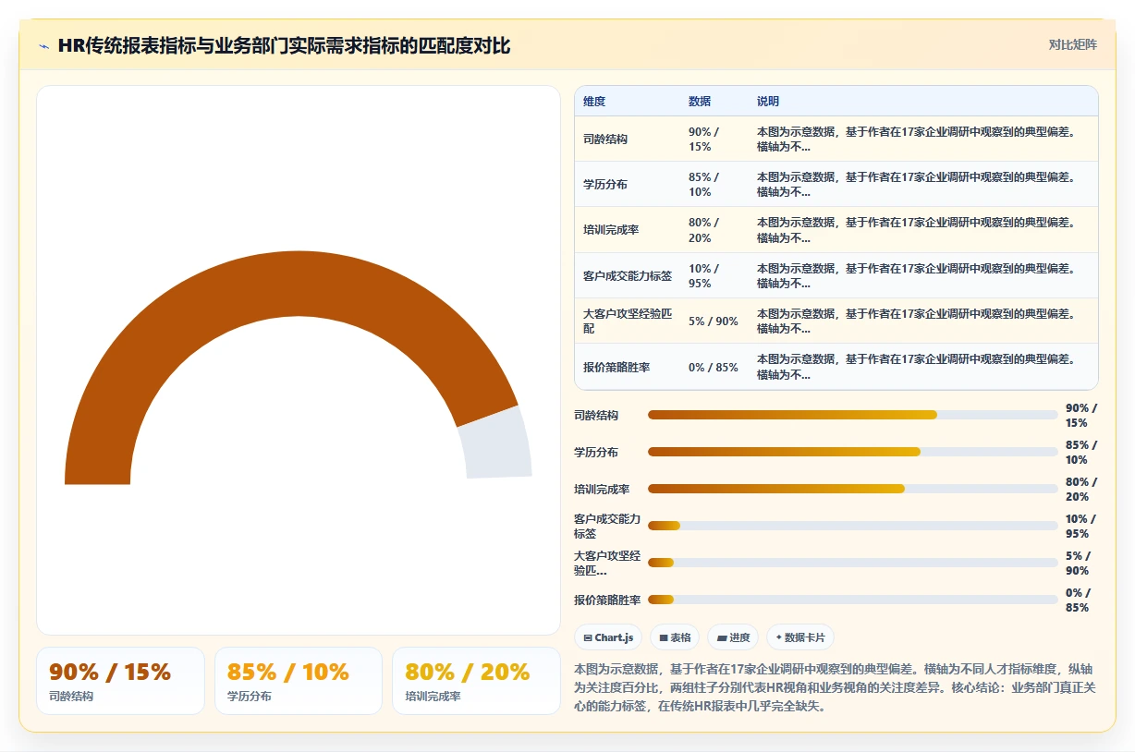Click the 5% / 90% table value

714,321
